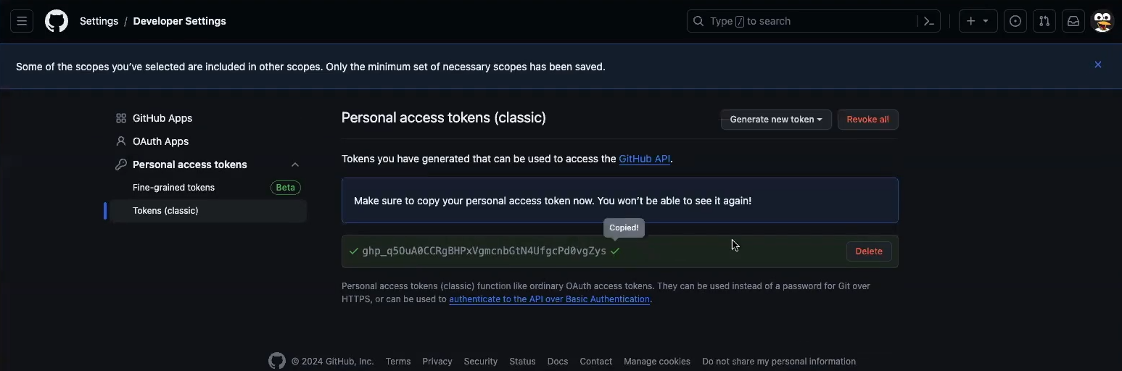Open the Issues icon in header
This screenshot has height=371, width=1122.
point(1015,21)
